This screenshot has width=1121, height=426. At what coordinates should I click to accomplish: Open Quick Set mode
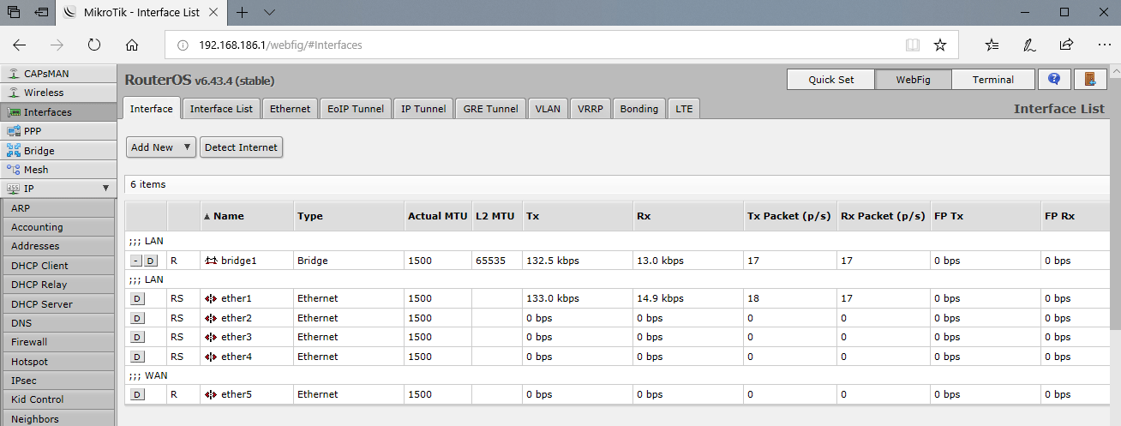[x=830, y=80]
